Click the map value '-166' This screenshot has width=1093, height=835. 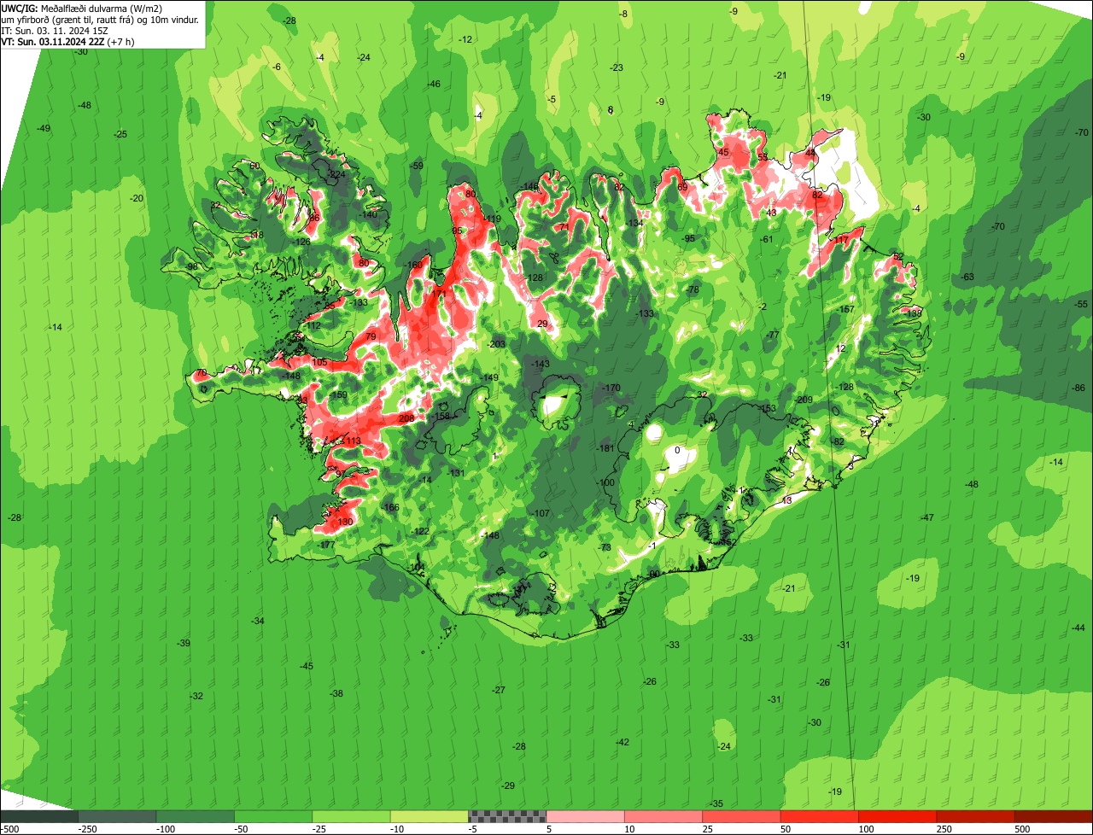(x=390, y=507)
